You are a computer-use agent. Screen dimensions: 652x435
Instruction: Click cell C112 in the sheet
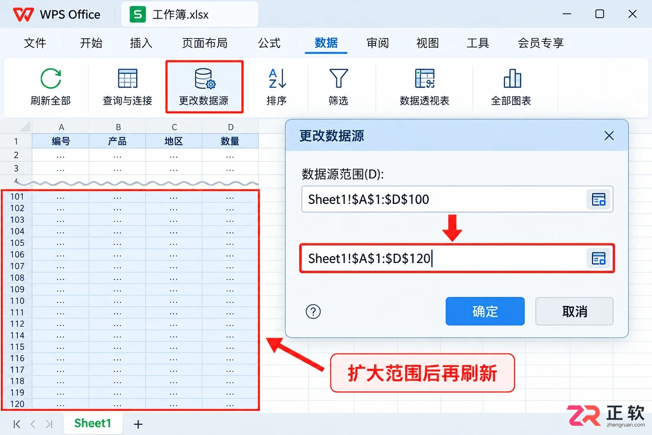(174, 324)
